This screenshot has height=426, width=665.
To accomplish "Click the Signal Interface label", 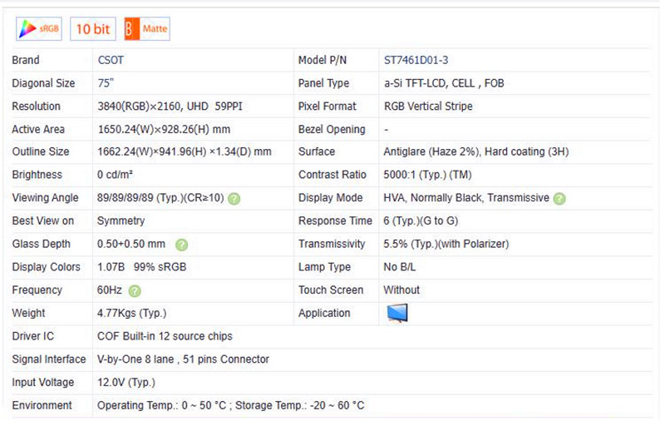I will 48,359.
